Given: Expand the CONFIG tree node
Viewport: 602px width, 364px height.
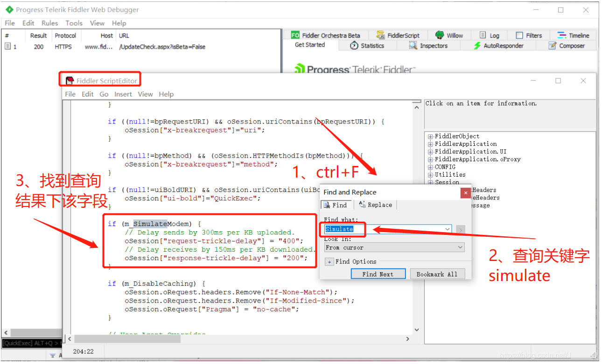Looking at the screenshot, I should (x=430, y=167).
